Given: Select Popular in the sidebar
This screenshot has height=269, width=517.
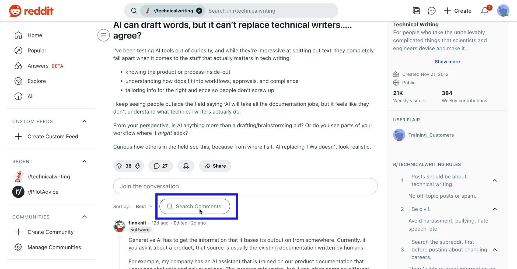Looking at the screenshot, I should (x=37, y=51).
